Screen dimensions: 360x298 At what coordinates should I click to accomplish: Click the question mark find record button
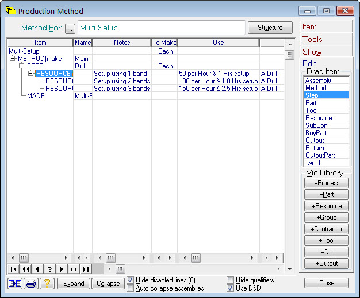tap(49, 269)
